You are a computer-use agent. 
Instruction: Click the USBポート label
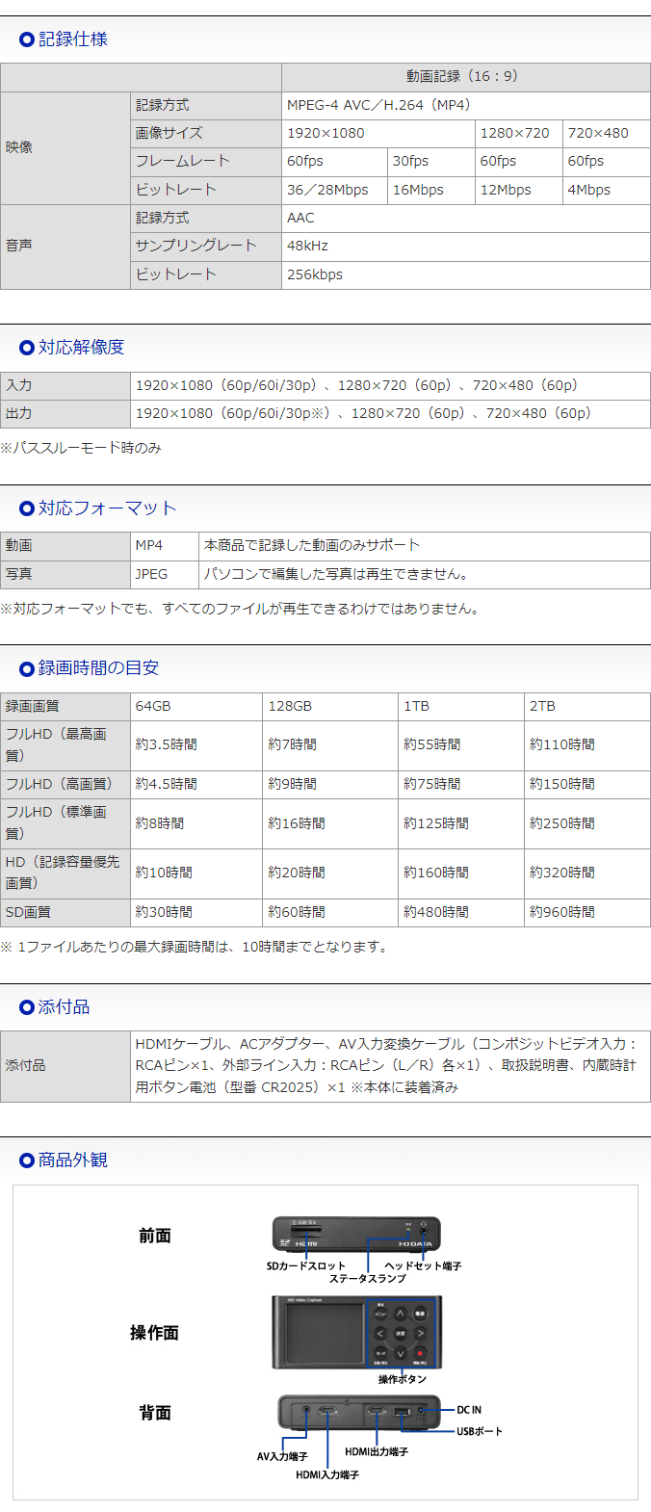[x=480, y=1431]
